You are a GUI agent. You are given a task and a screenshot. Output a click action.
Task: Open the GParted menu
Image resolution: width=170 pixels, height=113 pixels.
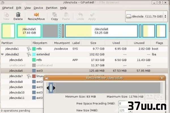pos(8,8)
